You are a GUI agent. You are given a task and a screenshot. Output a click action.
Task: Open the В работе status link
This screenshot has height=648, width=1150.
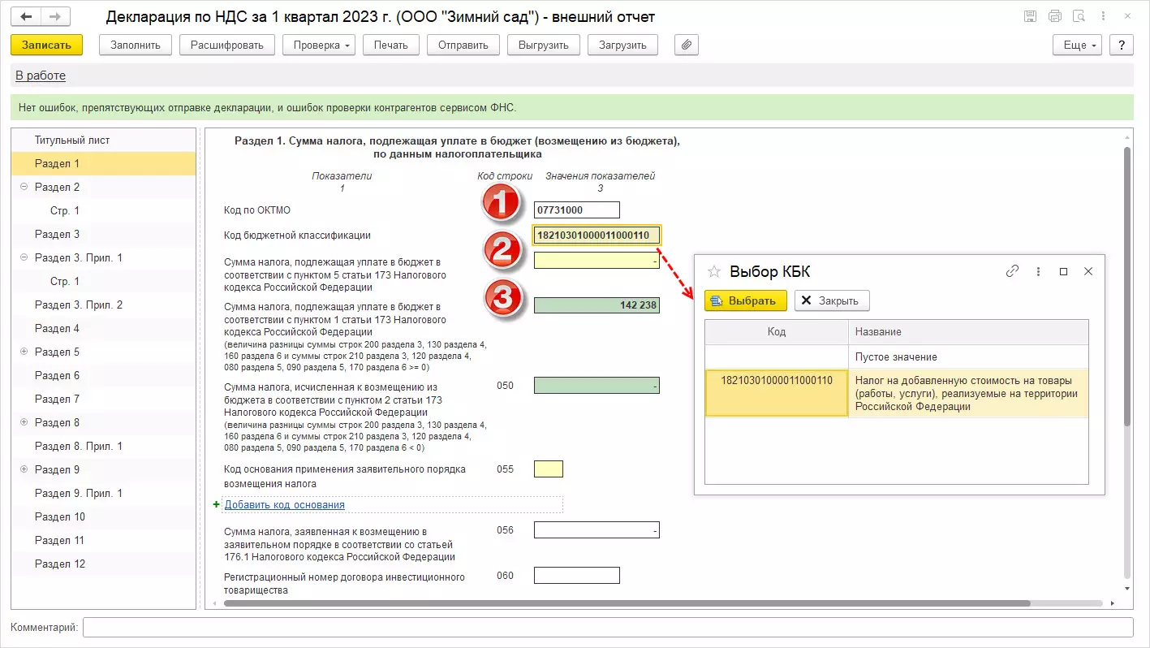(41, 76)
